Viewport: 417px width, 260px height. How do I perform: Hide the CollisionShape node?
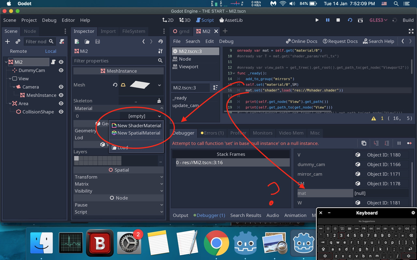coord(61,111)
